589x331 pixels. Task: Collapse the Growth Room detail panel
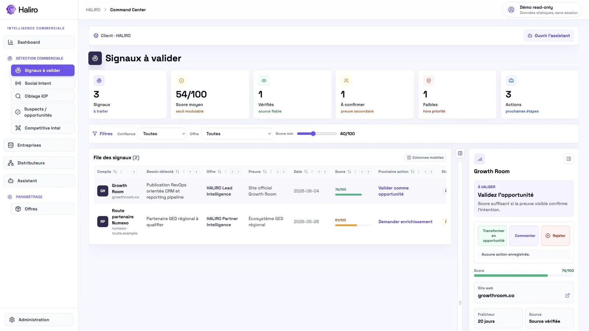click(x=569, y=159)
